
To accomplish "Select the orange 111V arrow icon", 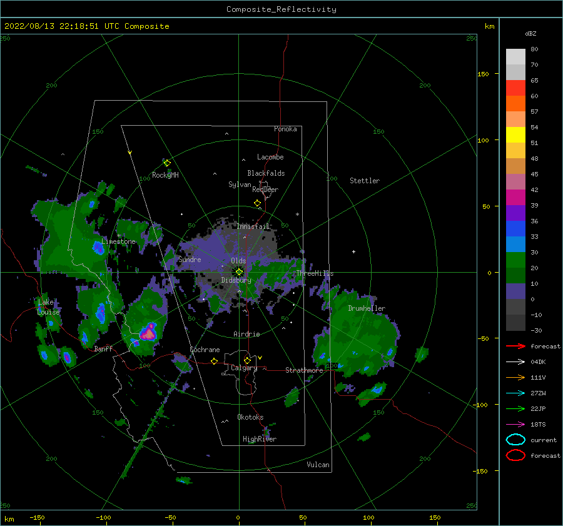I will pos(515,377).
